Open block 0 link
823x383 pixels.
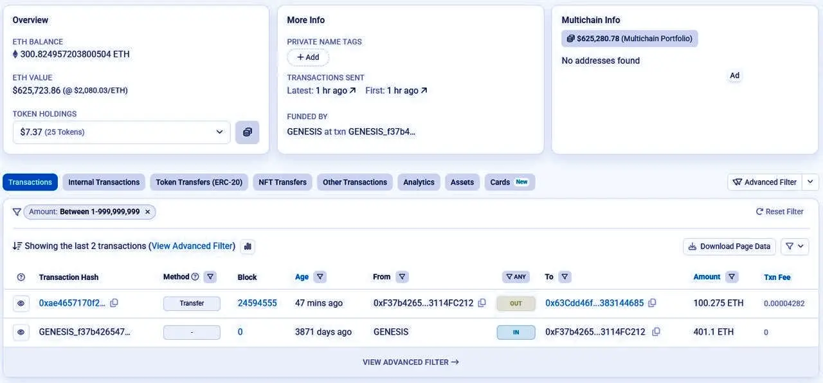point(240,332)
